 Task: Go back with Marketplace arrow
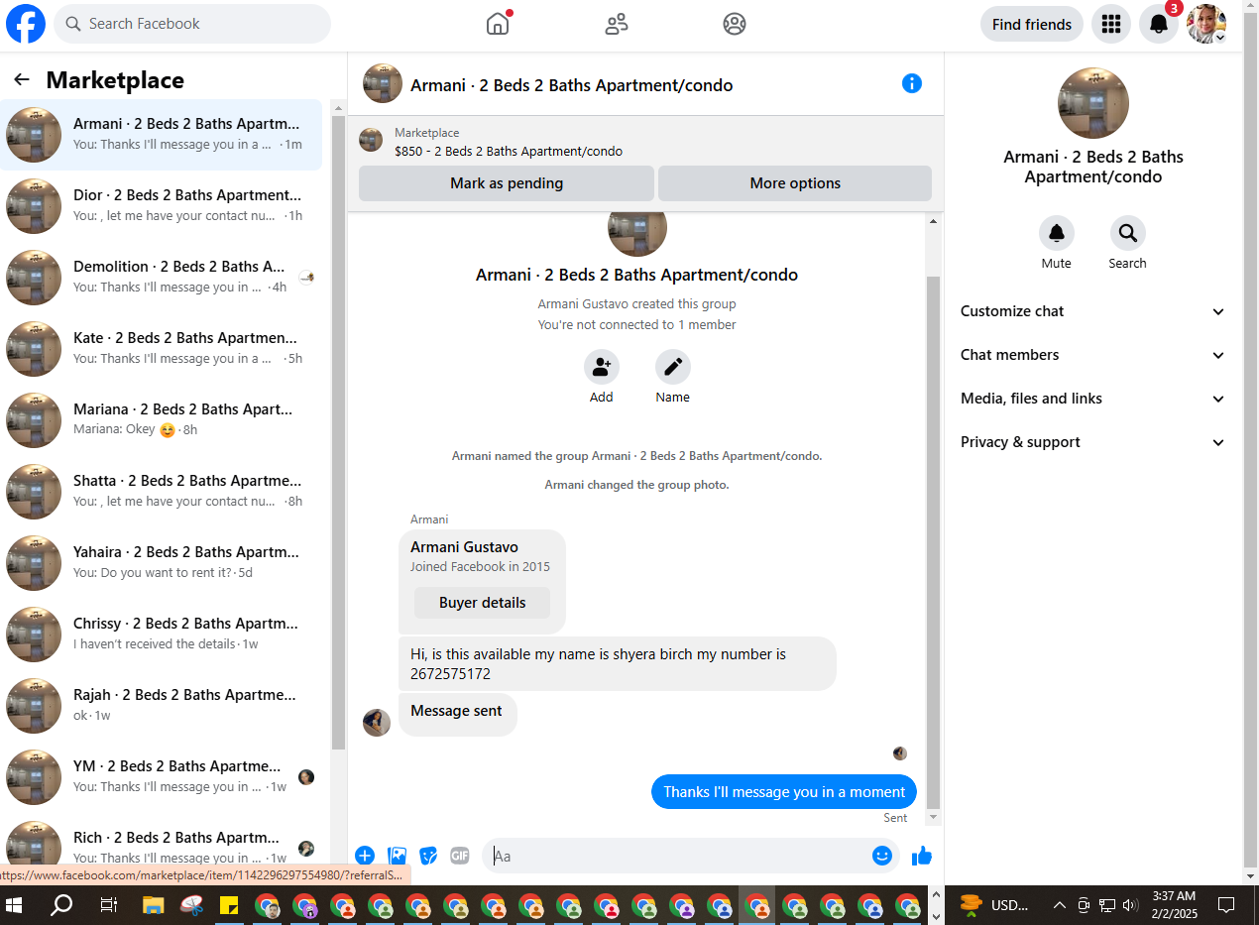tap(22, 80)
